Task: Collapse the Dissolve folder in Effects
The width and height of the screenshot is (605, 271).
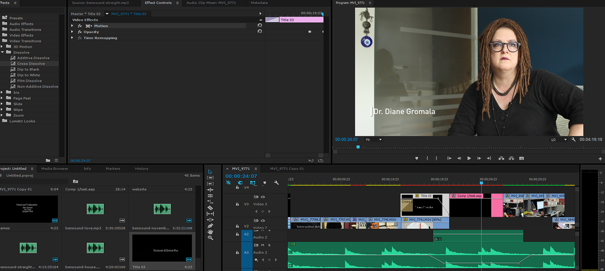Action: (3, 52)
